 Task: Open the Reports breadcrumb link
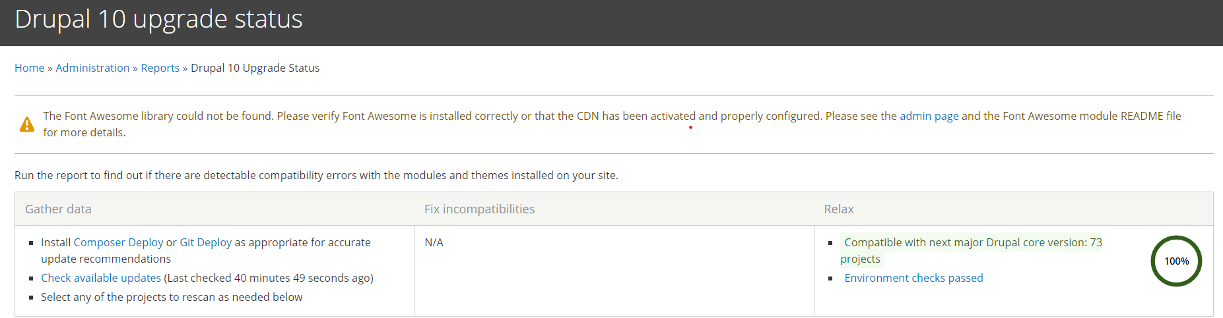pyautogui.click(x=160, y=68)
